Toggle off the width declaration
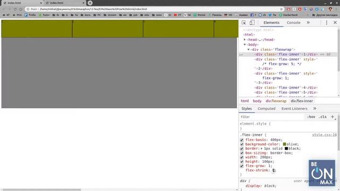The width and height of the screenshot is (340, 191). pos(242,157)
